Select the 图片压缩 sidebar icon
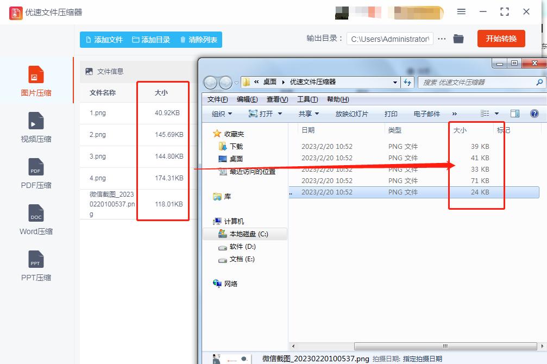Viewport: 547px width, 364px height. [x=35, y=80]
